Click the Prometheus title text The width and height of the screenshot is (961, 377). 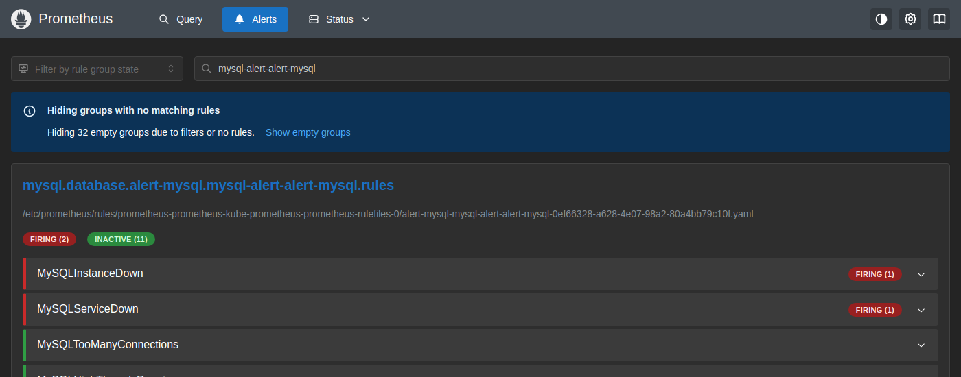click(76, 19)
